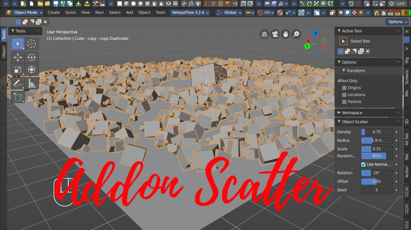Toggle snapping magnet icon
Image resolution: width=411 pixels, height=230 pixels.
point(260,12)
